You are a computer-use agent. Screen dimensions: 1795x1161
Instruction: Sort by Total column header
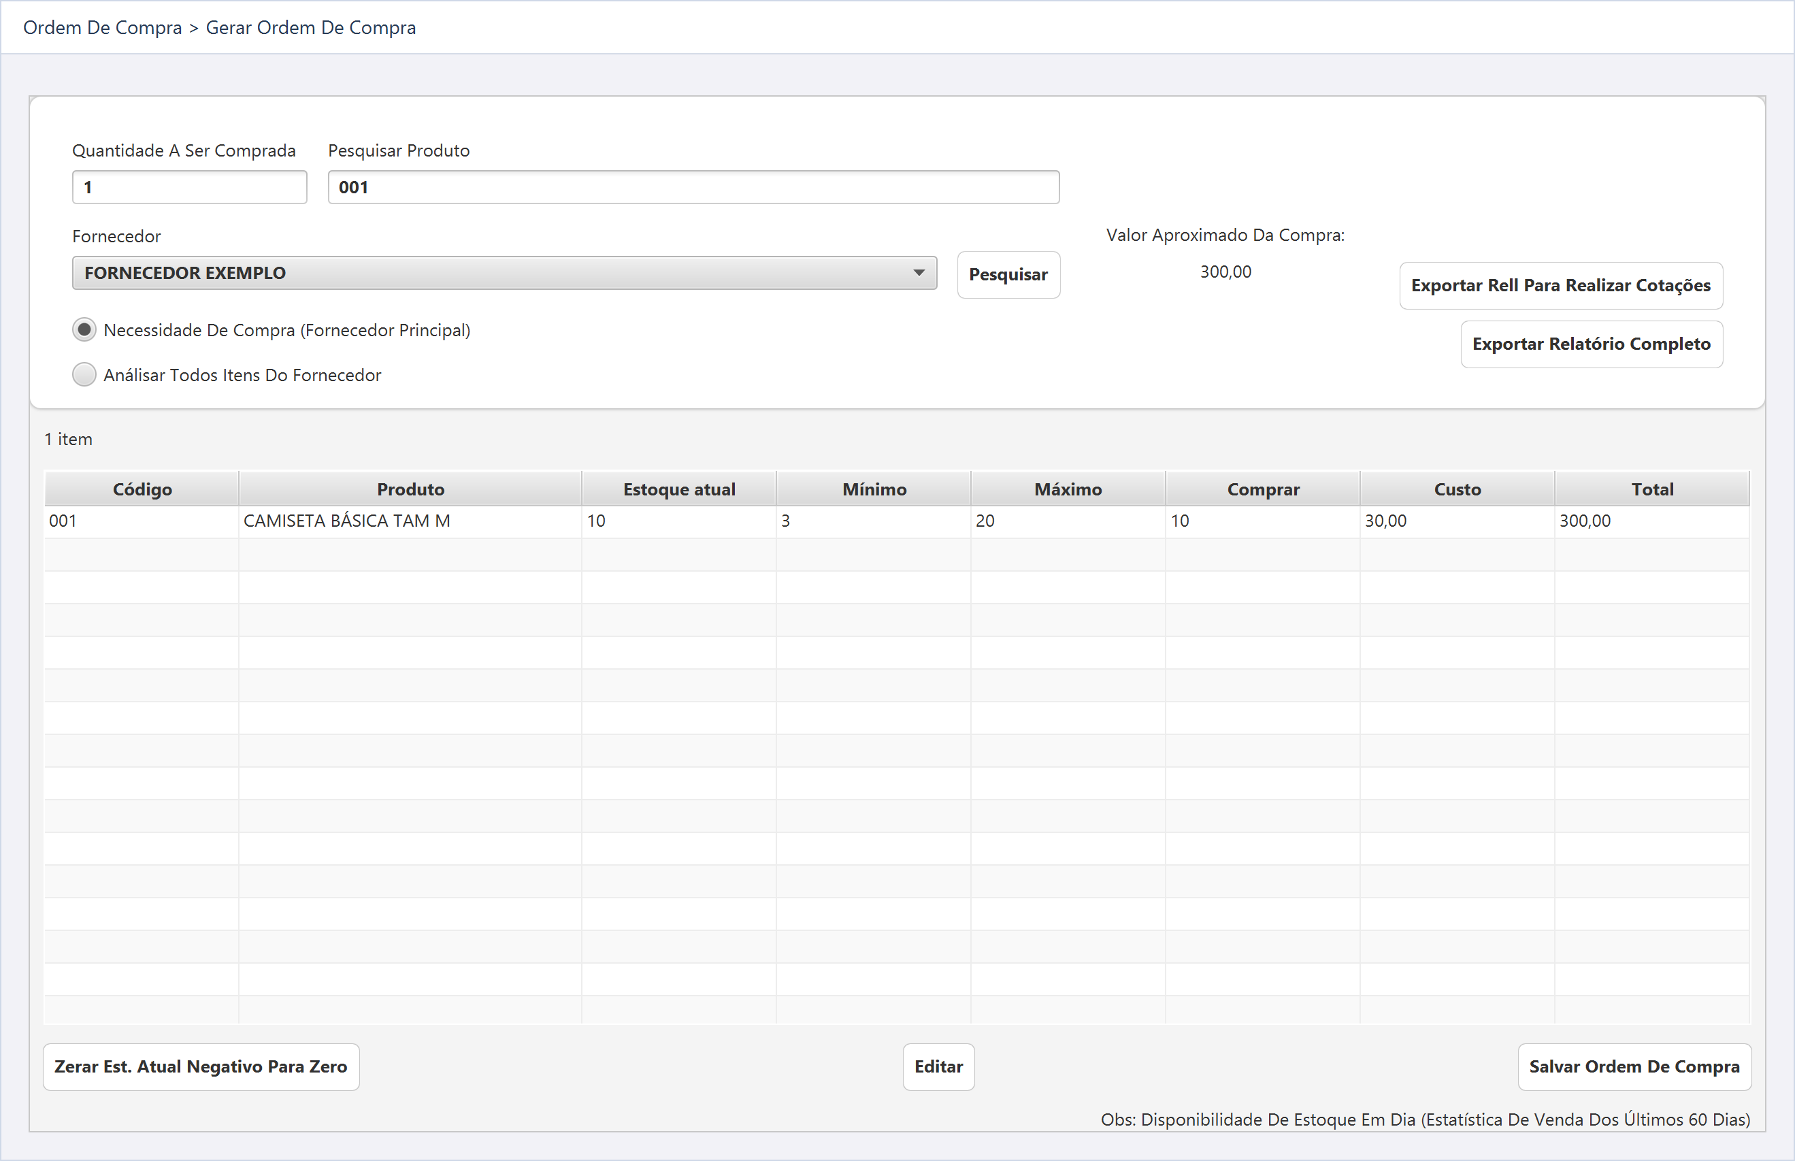coord(1652,489)
